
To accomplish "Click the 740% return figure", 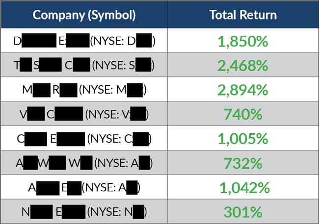I will [x=242, y=114].
